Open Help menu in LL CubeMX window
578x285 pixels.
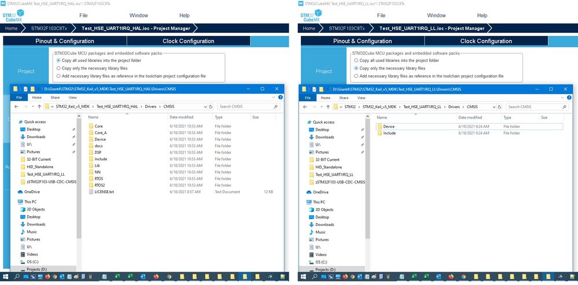point(482,16)
